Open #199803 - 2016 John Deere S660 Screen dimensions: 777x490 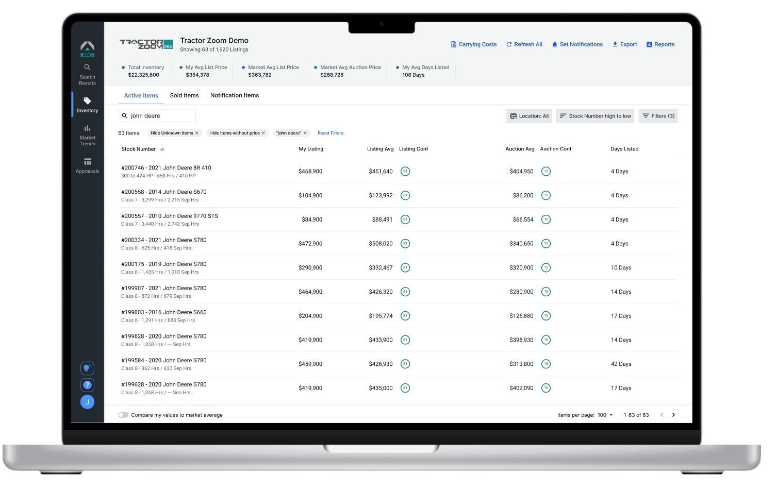(164, 312)
